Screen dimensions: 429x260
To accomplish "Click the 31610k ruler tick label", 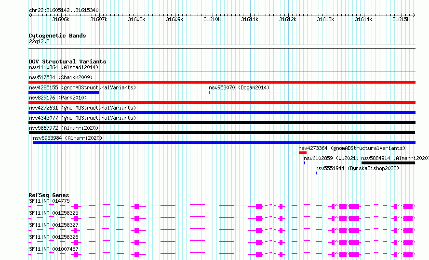I will point(212,19).
